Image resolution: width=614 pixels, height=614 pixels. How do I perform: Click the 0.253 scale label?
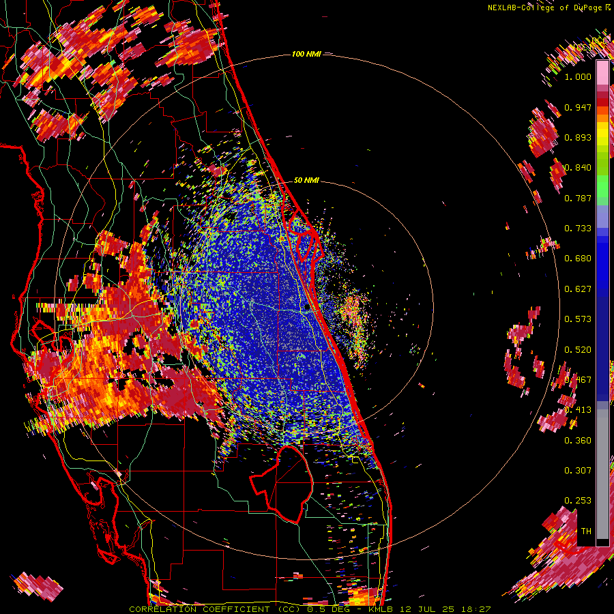pyautogui.click(x=578, y=501)
